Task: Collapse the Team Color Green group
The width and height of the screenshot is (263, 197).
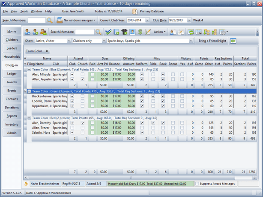Action: (x=29, y=91)
